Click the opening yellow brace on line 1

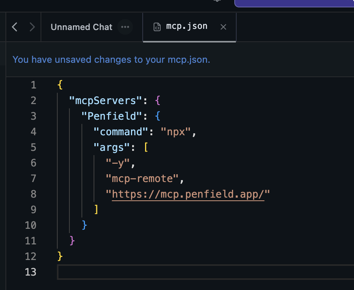[x=60, y=85]
